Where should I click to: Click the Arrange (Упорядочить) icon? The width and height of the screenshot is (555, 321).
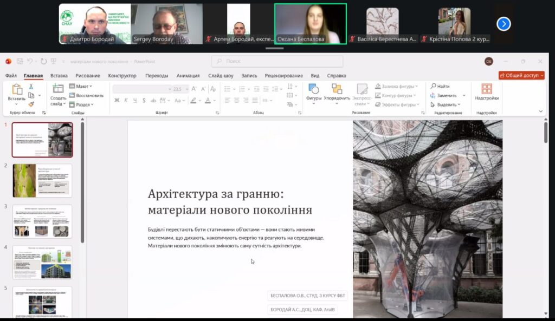(x=337, y=89)
